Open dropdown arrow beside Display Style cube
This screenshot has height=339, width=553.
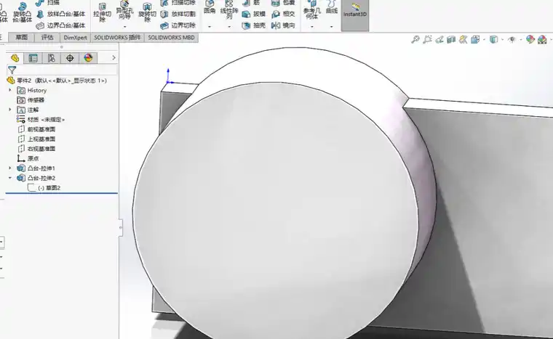pyautogui.click(x=502, y=39)
